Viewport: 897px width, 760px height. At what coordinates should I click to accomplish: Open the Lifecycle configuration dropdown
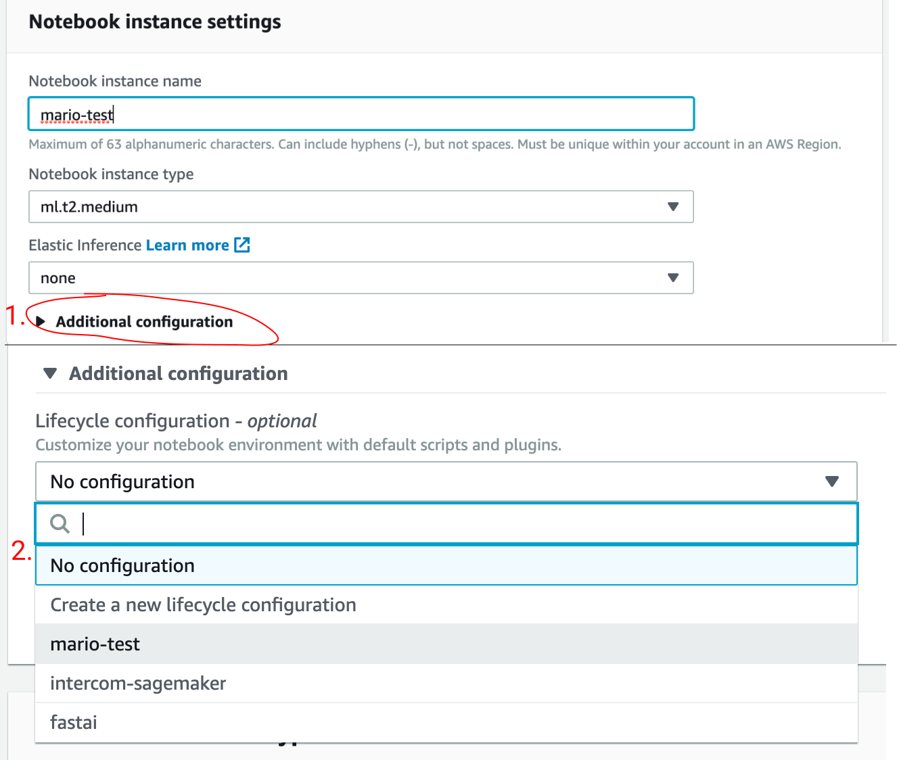433,481
